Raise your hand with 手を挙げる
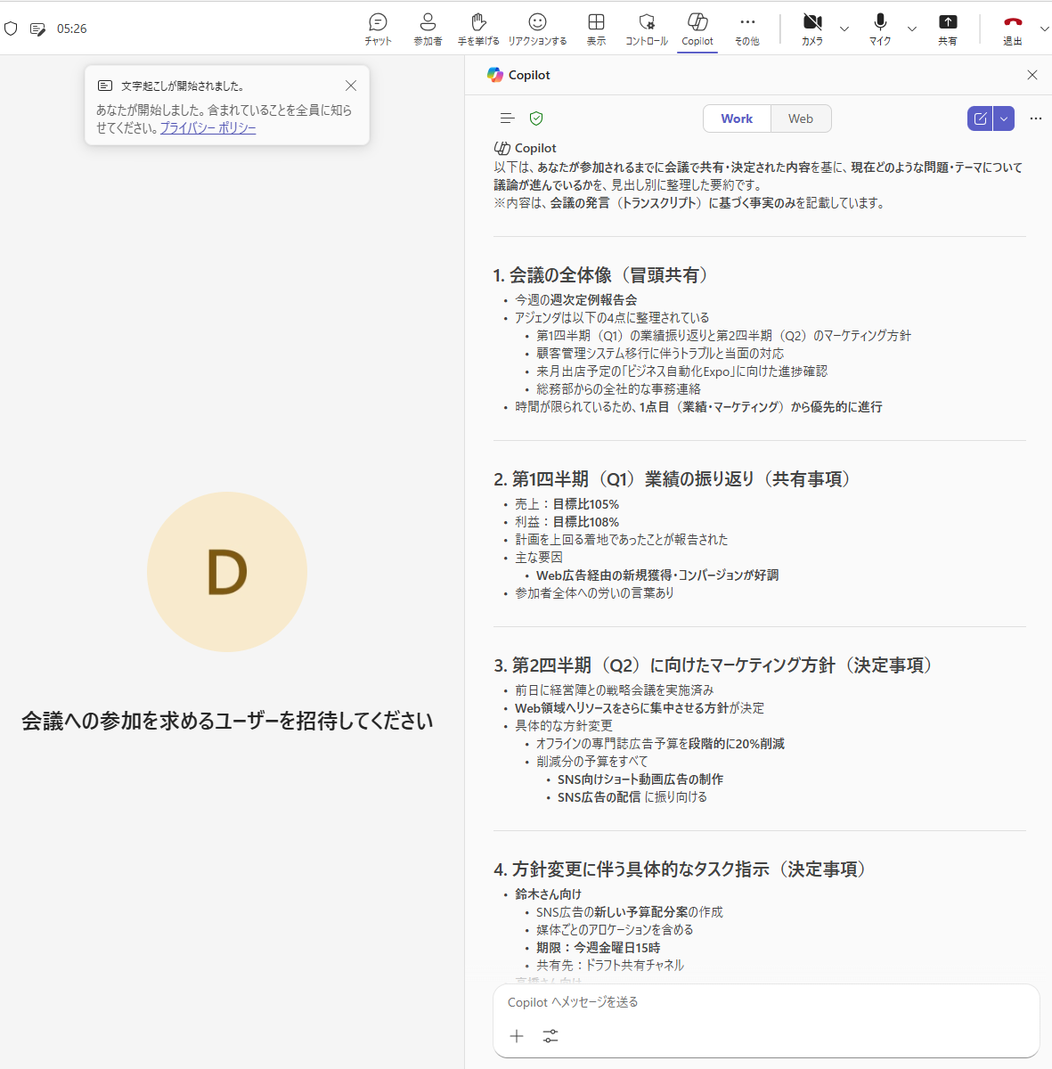This screenshot has width=1052, height=1069. point(478,29)
